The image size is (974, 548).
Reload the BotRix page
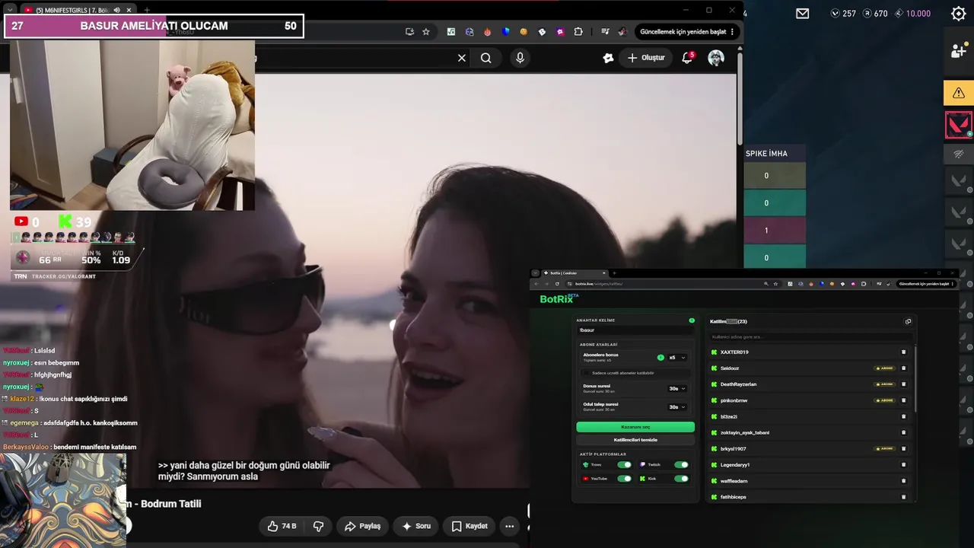pos(558,284)
